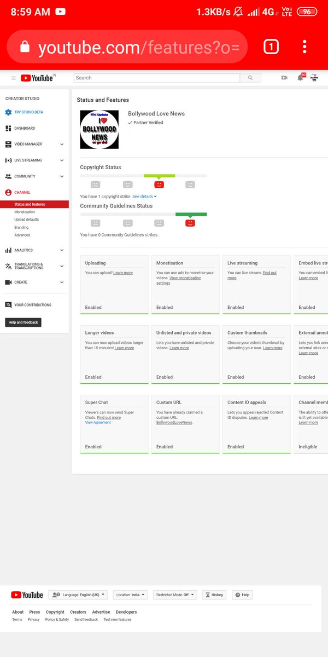Viewport: 328px width, 657px height.
Task: Open Learn more under Custom thumbnails
Action: (x=273, y=348)
